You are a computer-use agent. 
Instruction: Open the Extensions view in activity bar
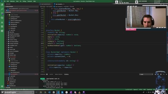[x=2, y=26]
